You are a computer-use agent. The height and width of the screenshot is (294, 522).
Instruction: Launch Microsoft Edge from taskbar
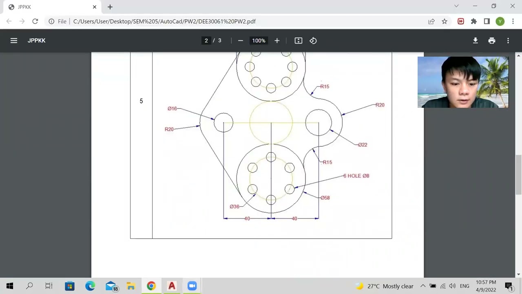[x=90, y=286]
